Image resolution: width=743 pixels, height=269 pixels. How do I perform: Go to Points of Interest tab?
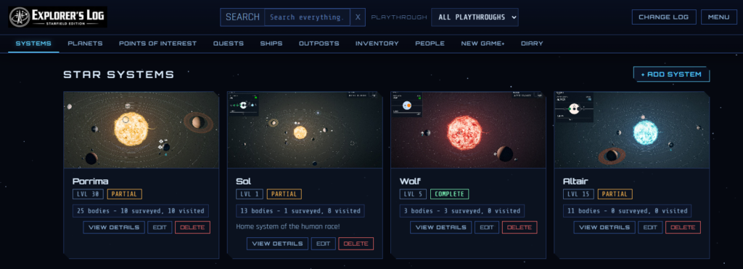157,43
